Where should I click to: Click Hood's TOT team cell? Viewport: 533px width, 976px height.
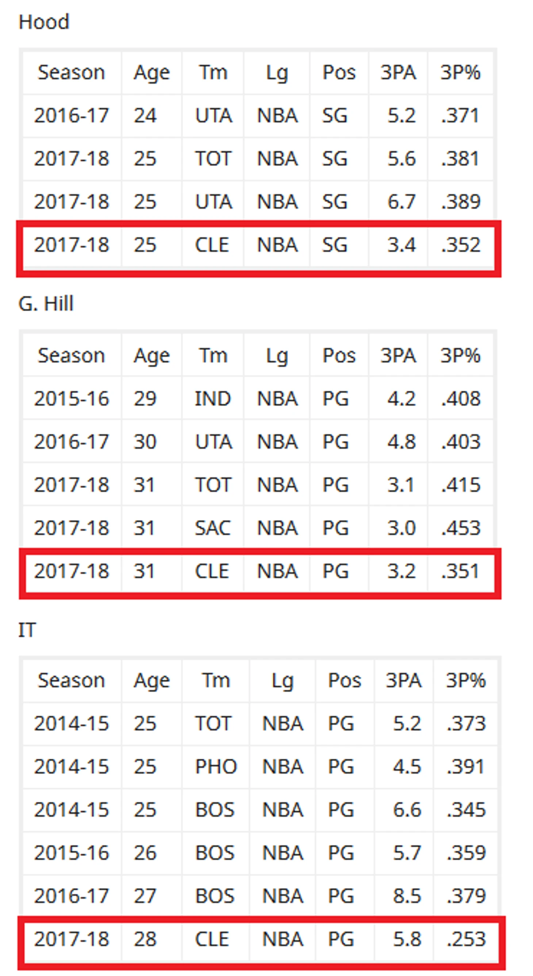pyautogui.click(x=213, y=158)
